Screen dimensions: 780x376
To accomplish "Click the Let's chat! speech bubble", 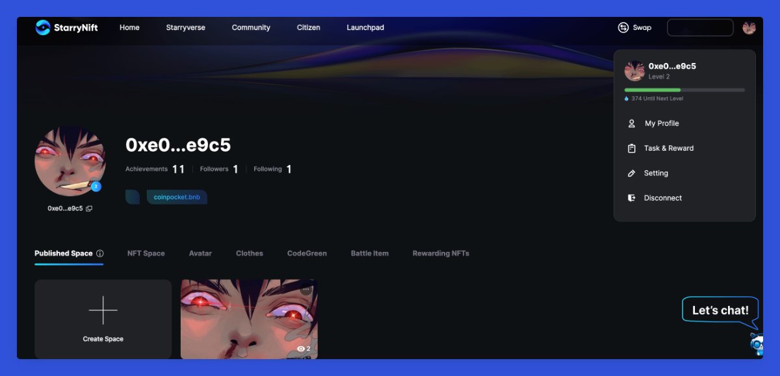I will [x=720, y=310].
